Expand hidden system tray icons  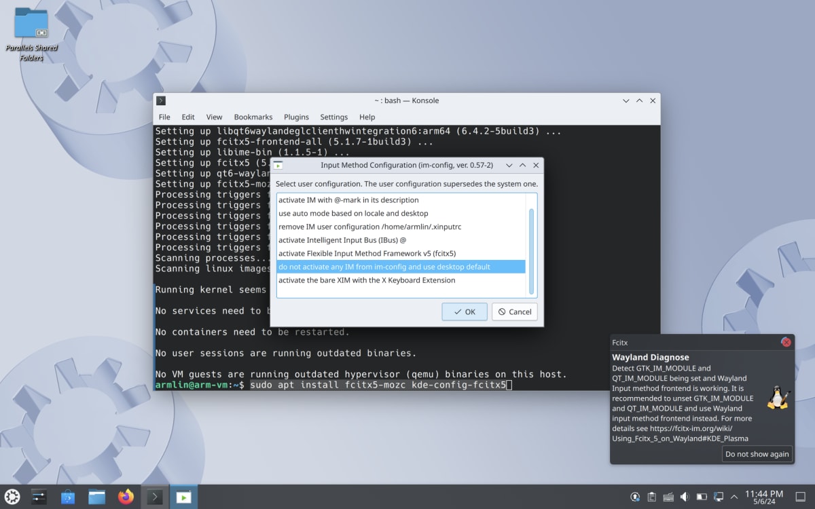(x=734, y=497)
